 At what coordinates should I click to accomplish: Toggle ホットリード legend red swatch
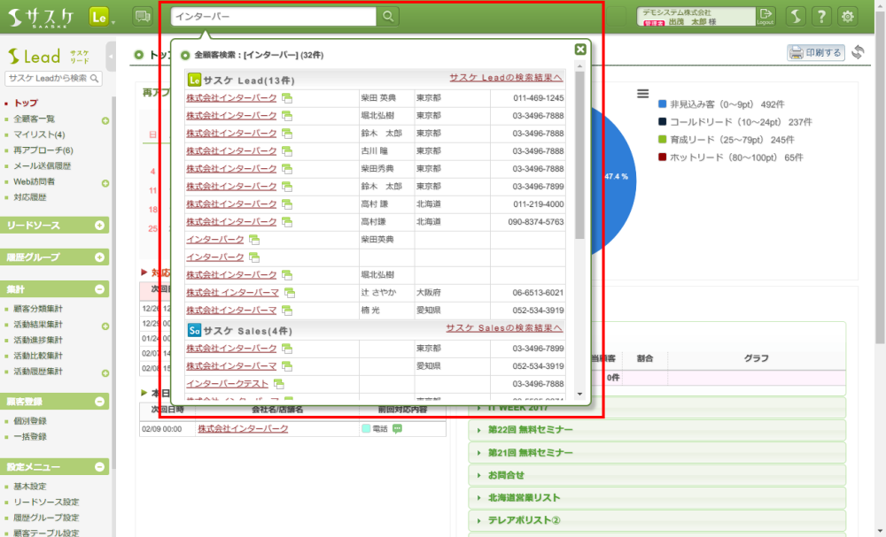[662, 157]
